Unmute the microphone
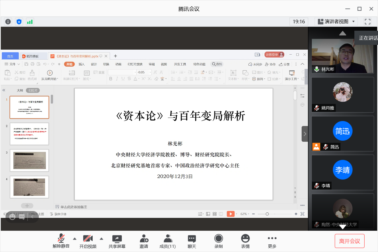The width and height of the screenshot is (378, 252). (61, 241)
